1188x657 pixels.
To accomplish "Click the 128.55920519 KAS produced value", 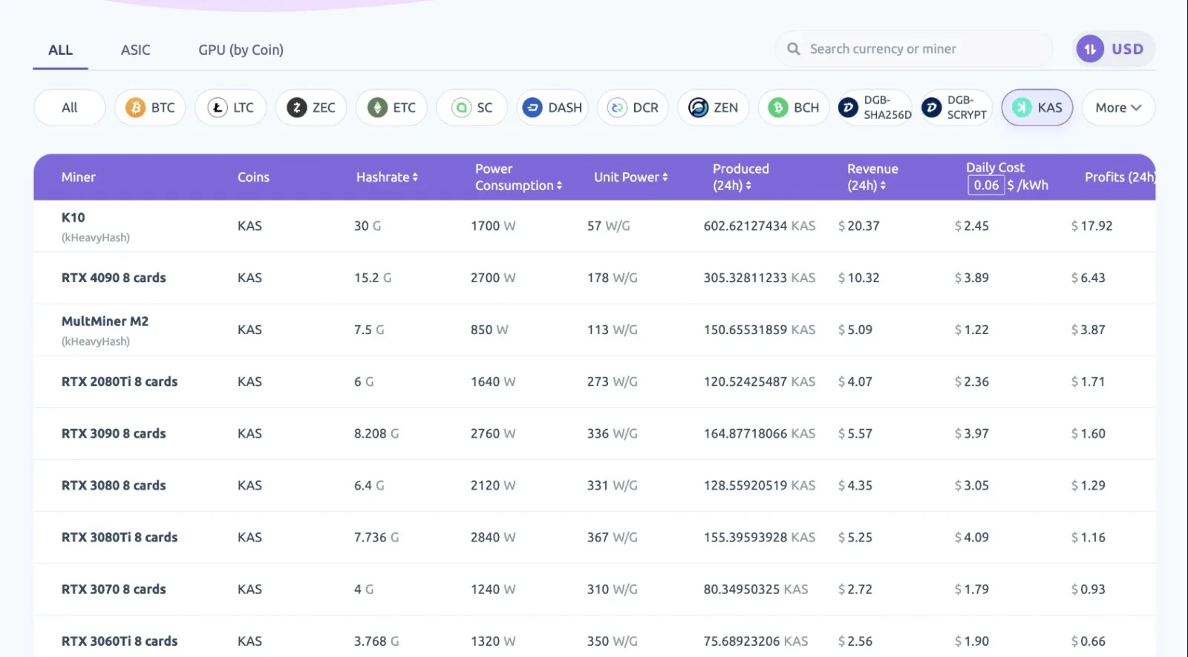I will tap(760, 486).
